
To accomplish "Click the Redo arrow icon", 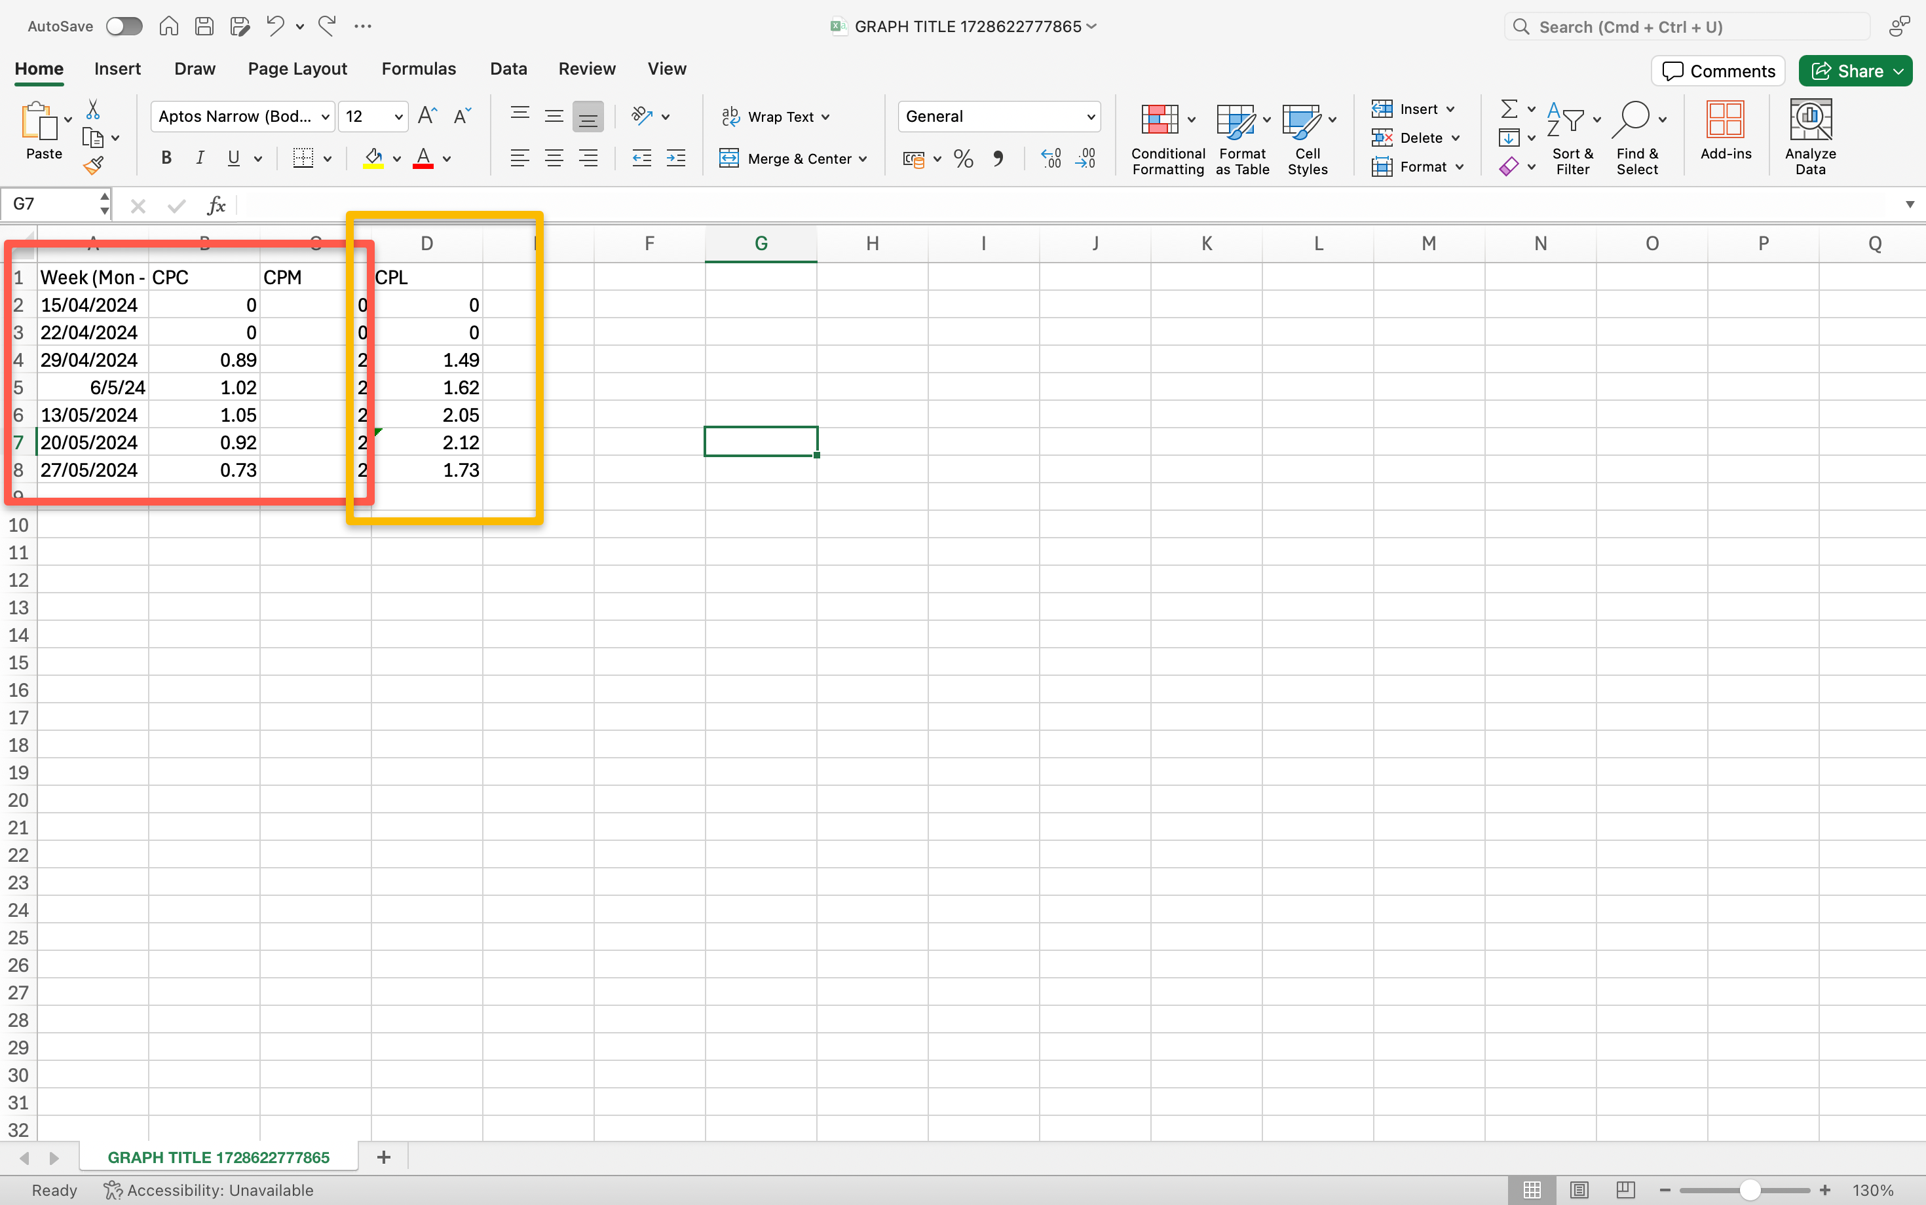I will pos(327,26).
